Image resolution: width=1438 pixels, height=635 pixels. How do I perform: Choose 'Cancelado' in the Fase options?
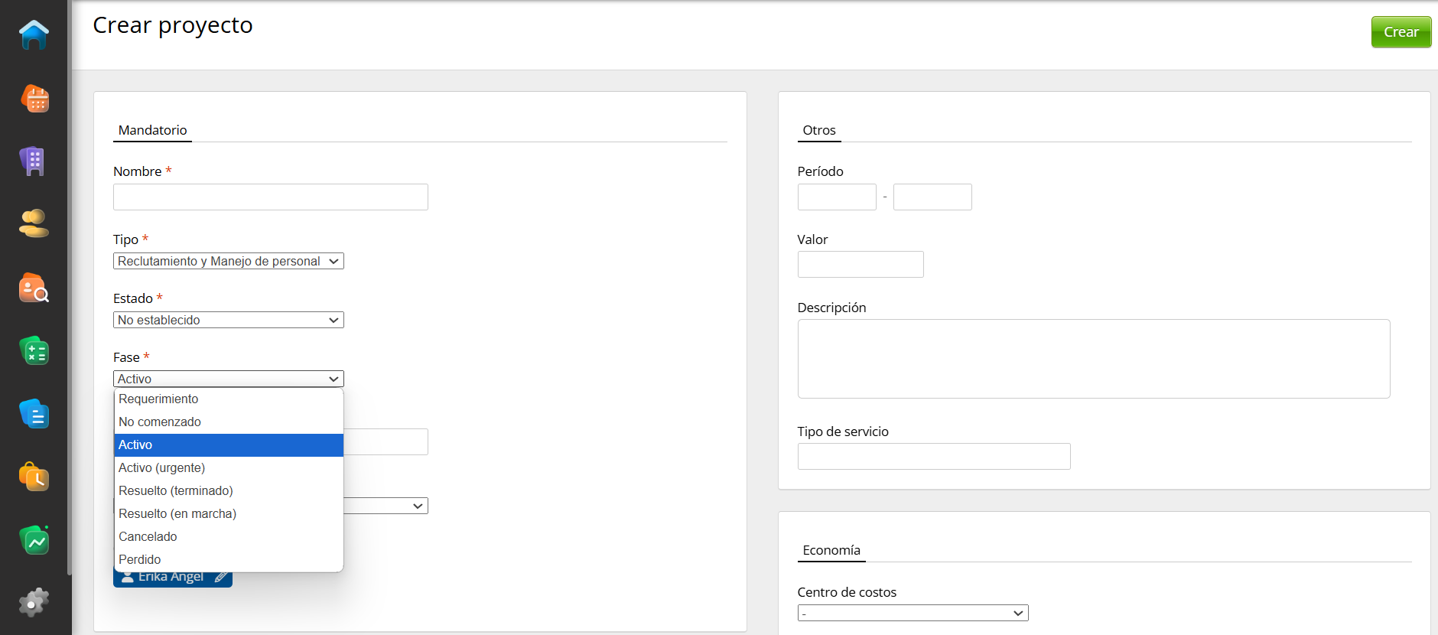tap(148, 536)
